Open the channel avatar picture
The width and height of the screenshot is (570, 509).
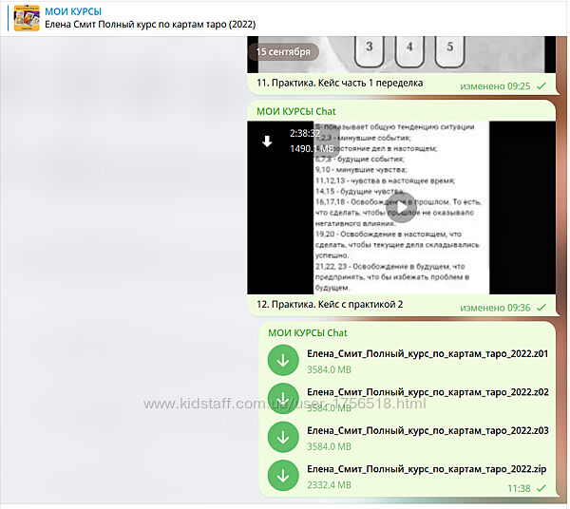(27, 18)
